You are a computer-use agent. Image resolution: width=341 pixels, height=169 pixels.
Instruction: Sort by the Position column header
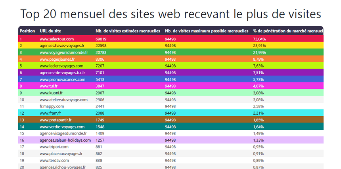[x=27, y=31]
